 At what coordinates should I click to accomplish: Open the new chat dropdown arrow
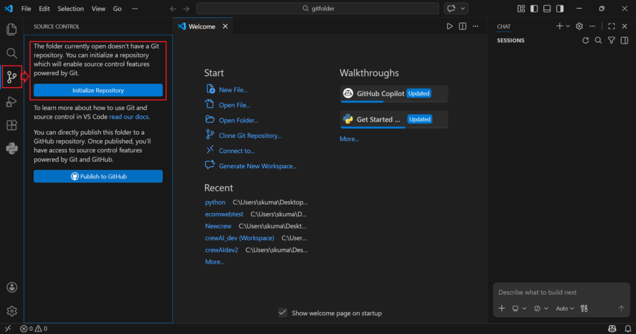pos(568,27)
